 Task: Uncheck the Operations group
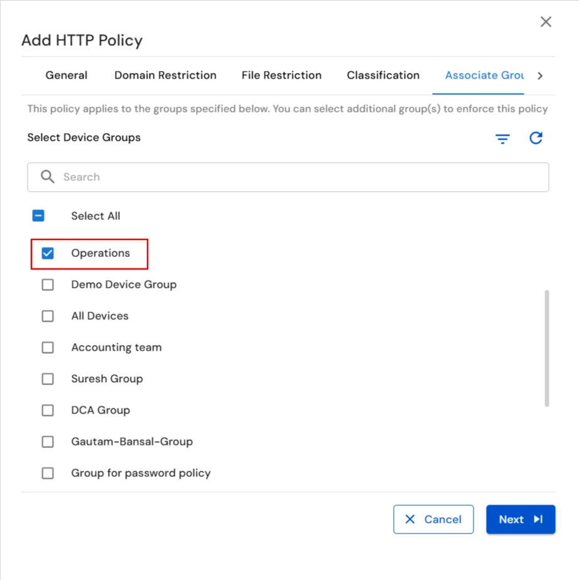point(47,253)
